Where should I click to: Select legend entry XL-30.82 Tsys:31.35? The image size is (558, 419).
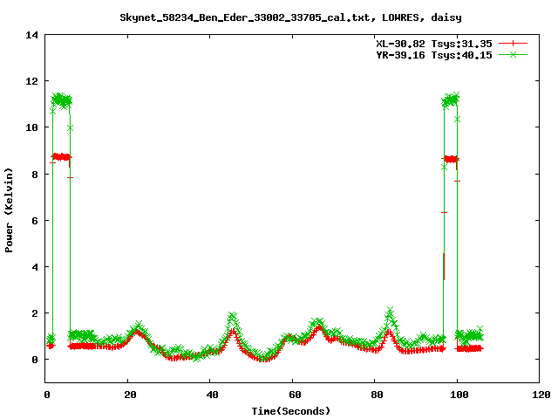tap(434, 44)
